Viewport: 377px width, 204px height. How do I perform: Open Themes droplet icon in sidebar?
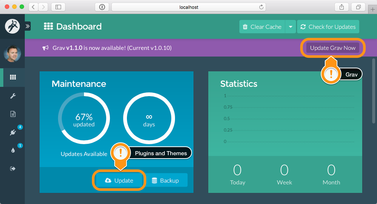coord(13,150)
